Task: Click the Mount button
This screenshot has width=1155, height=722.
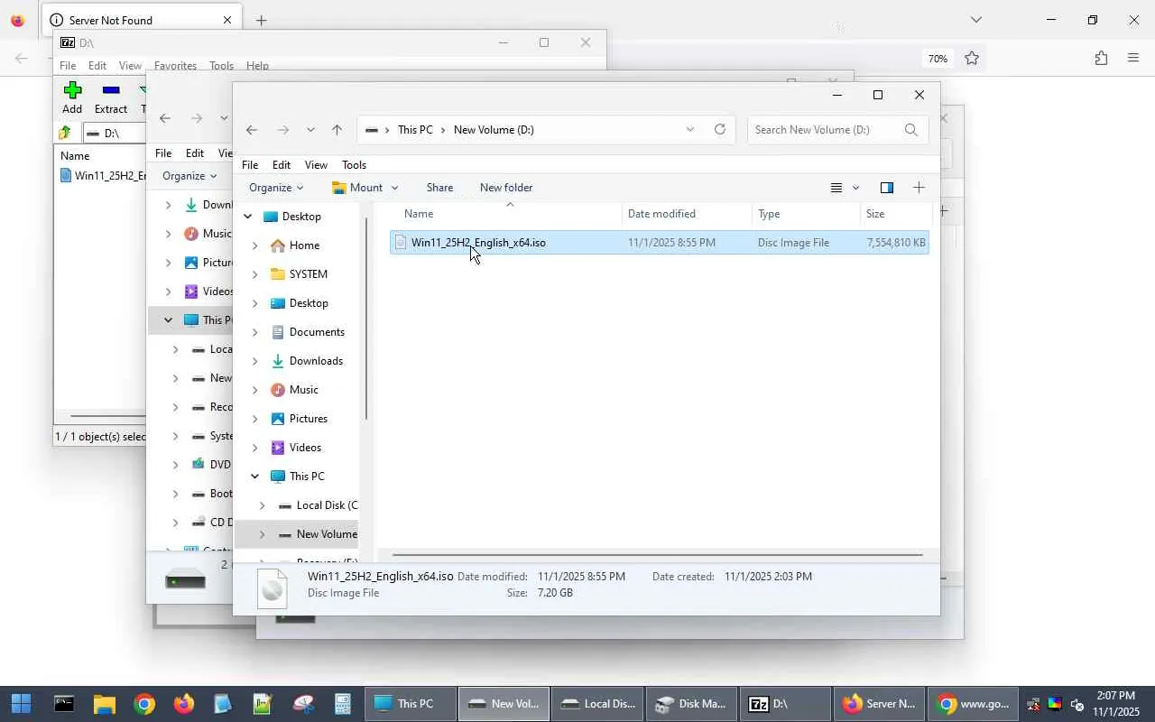Action: (357, 188)
